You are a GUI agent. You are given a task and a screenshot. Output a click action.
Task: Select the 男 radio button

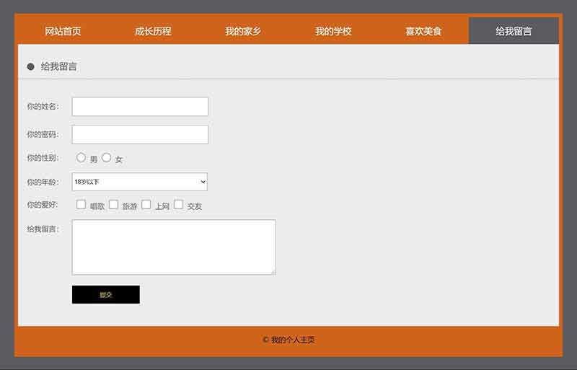(82, 158)
